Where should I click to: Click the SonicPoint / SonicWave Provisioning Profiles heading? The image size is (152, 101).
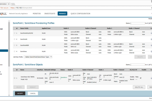coord(34,23)
